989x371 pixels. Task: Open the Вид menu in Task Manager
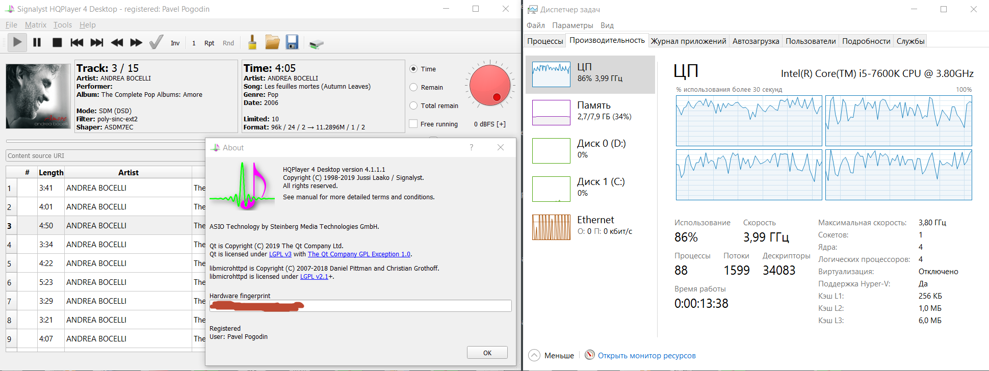(607, 25)
